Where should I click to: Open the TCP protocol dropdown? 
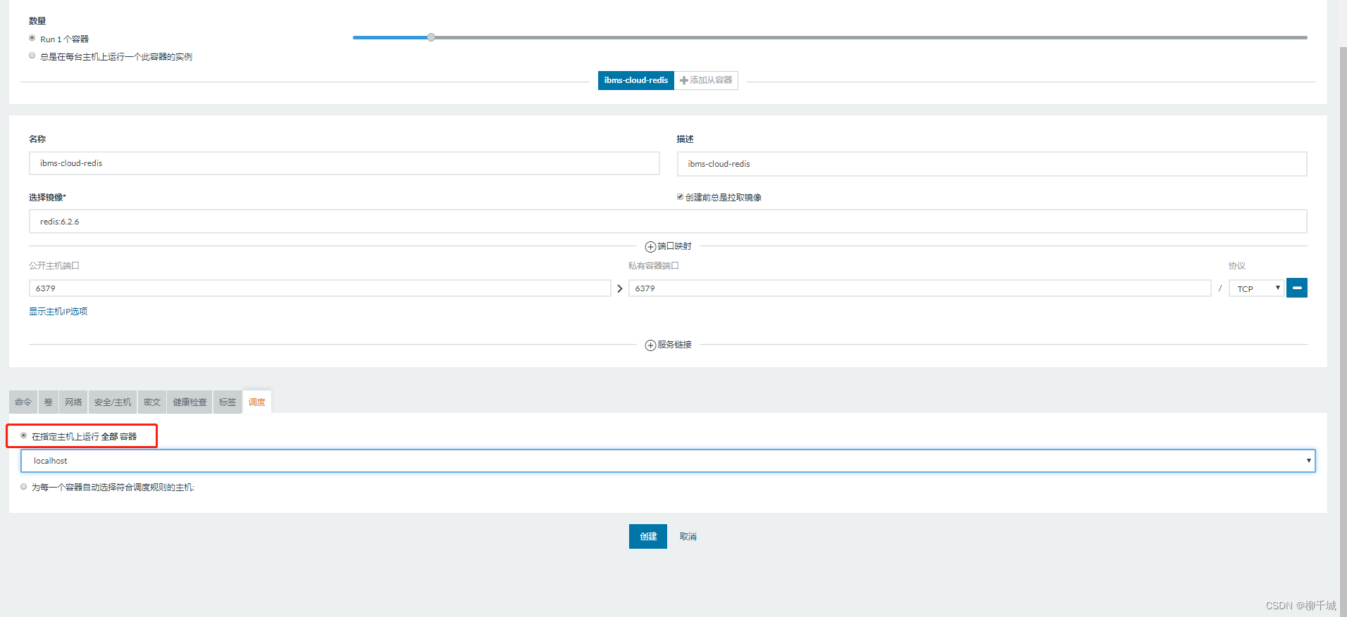point(1256,288)
